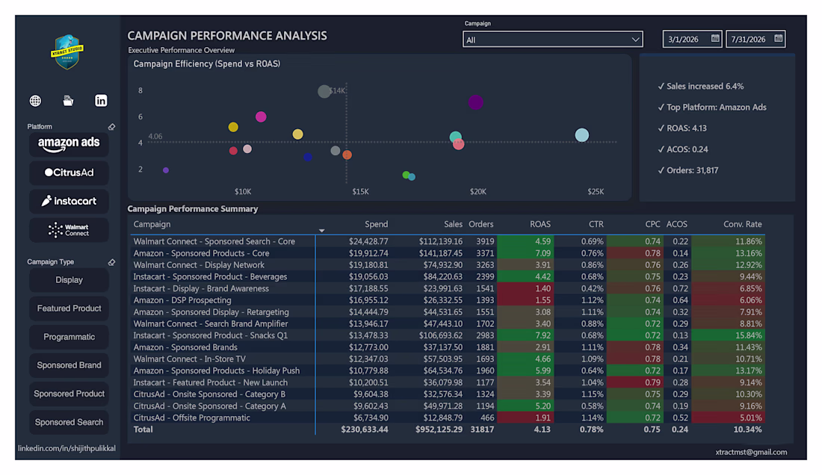The image size is (822, 475).
Task: Filter by Sponsored Brand campaign type
Action: pyautogui.click(x=69, y=365)
